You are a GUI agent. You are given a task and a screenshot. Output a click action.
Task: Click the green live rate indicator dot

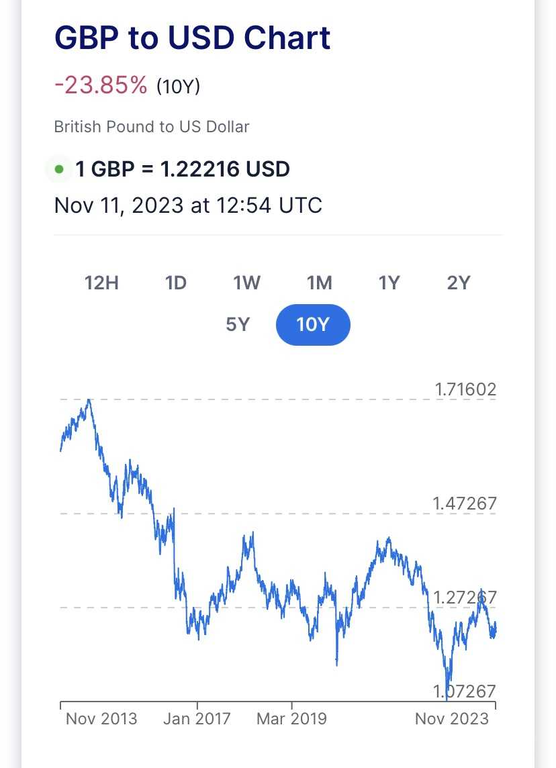point(59,169)
